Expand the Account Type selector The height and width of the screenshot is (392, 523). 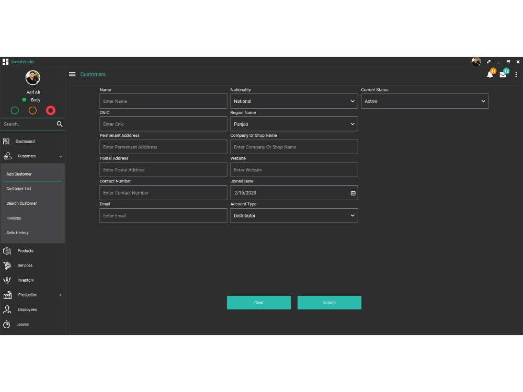[x=294, y=215]
